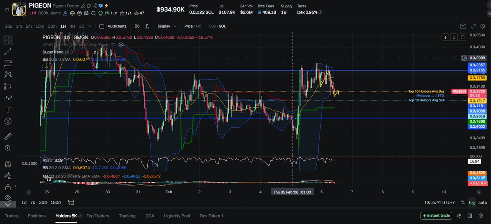The height and width of the screenshot is (224, 491).
Task: Toggle percent scale
Action: point(463,202)
